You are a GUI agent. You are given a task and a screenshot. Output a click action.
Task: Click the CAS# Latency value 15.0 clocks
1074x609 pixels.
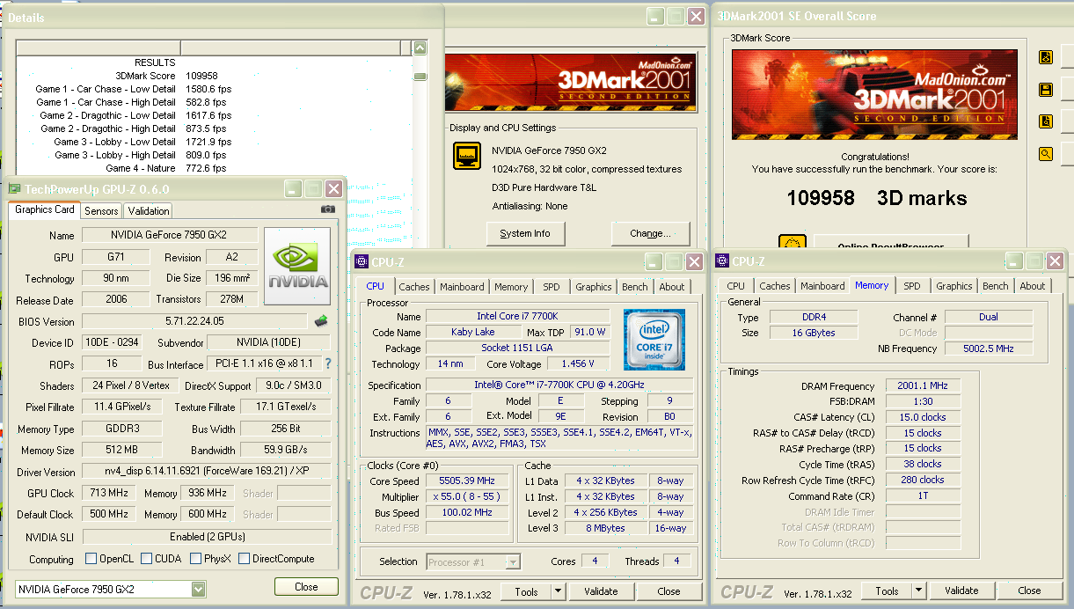pos(921,417)
